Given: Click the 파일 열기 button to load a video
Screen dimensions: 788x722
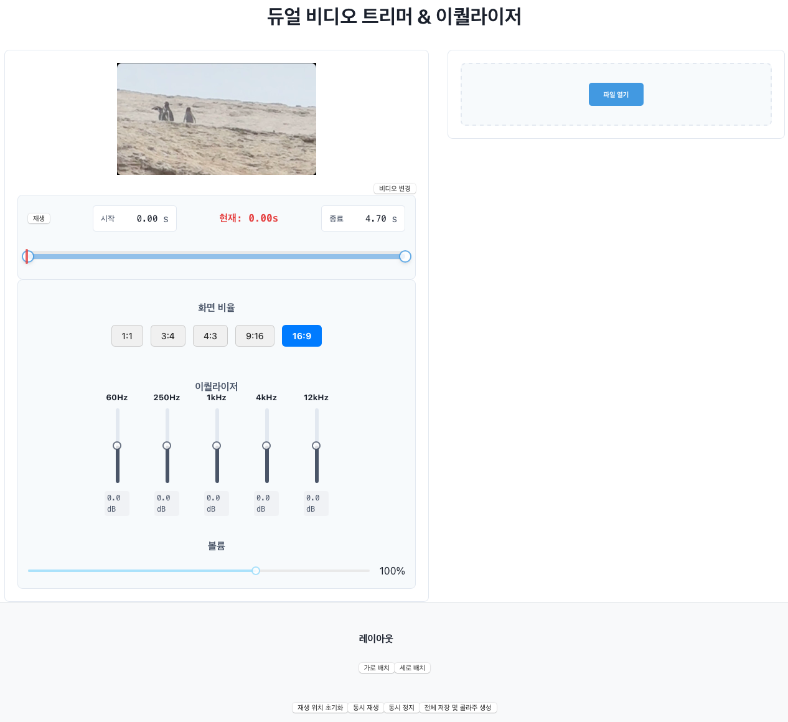Looking at the screenshot, I should (616, 94).
